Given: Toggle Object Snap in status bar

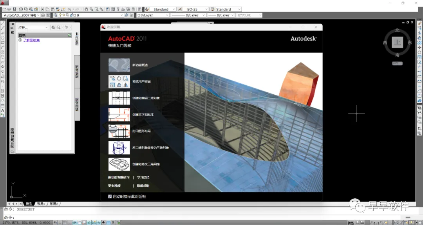Looking at the screenshot, I should coord(79,223).
